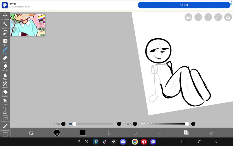The image size is (233, 146).
Task: Select the Eraser tool
Action: 5,59
